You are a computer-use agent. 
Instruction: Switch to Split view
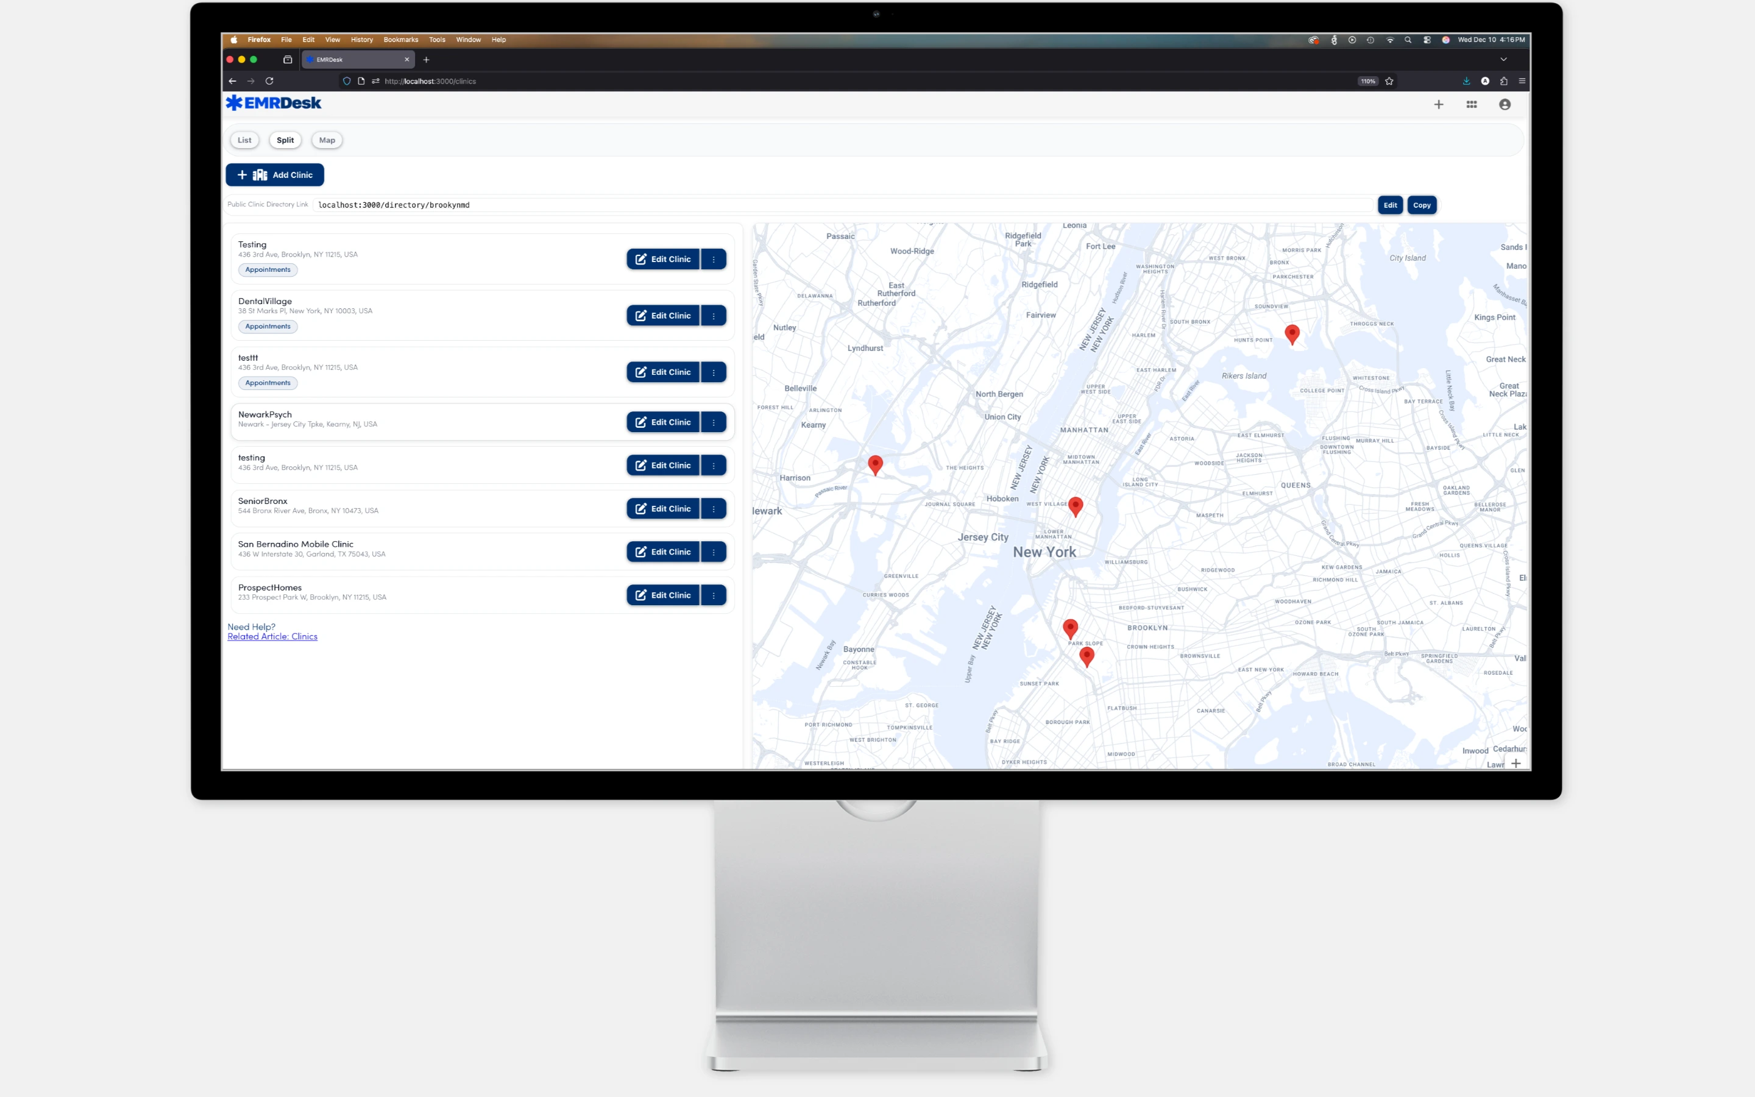coord(285,140)
